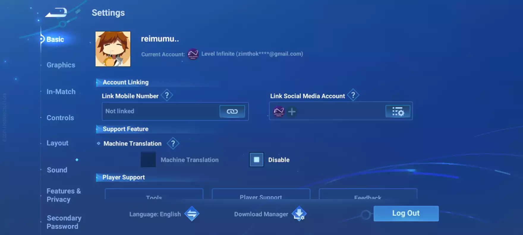Click the reimumu profile avatar

tap(113, 49)
